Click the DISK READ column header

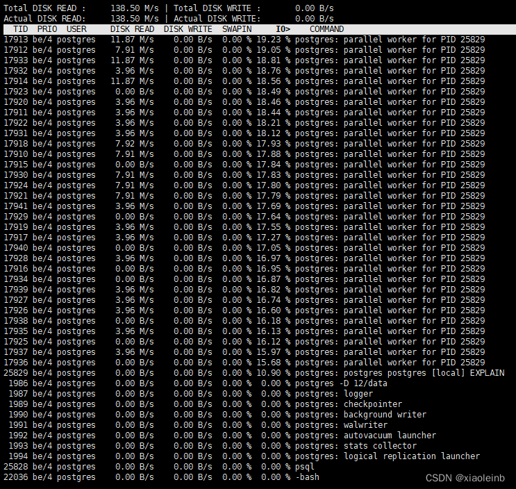pyautogui.click(x=132, y=29)
